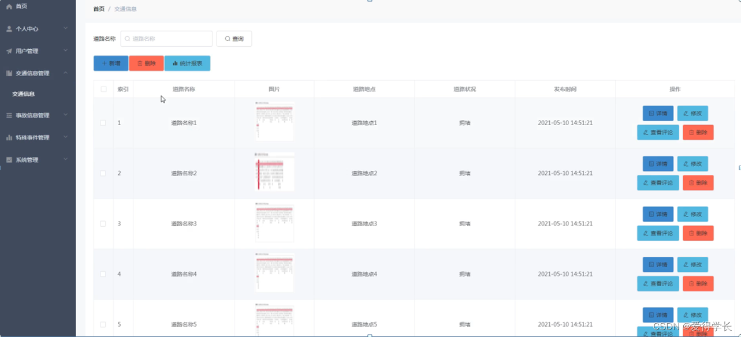Click the person icon for 个人中心
Viewport: 741px width, 337px height.
point(9,28)
